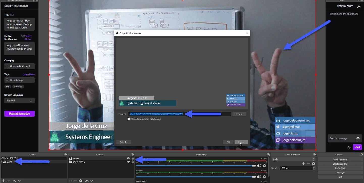The image size is (364, 183).
Task: Open source properties with the Sources gear icon
Action: tap(81, 181)
